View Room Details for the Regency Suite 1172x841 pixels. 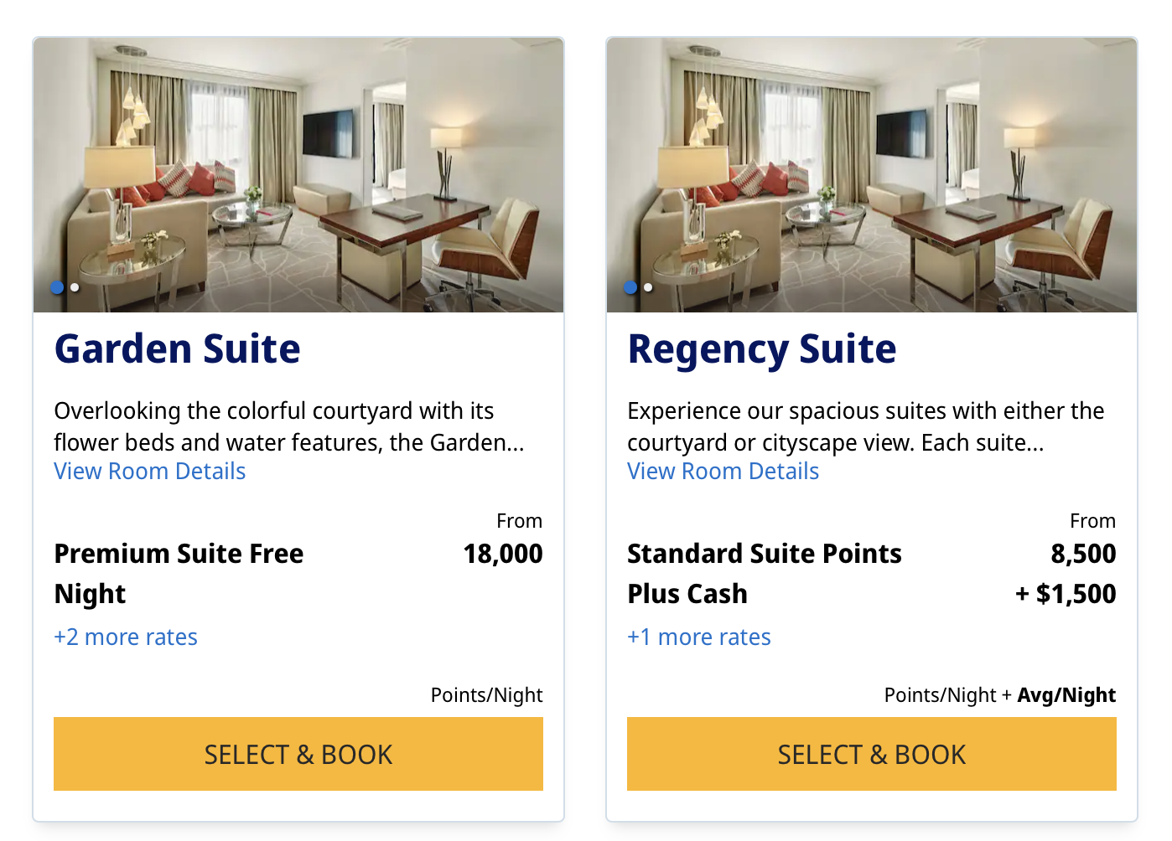723,471
